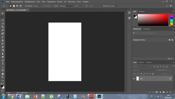Add a layer mask
Image resolution: width=175 pixels, height=99 pixels.
[157, 92]
